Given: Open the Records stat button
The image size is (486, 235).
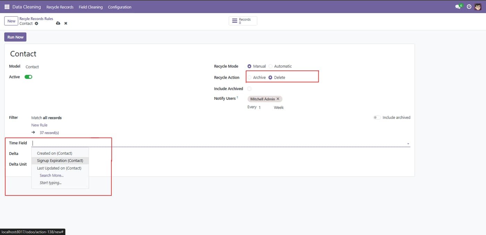Looking at the screenshot, I should coord(243,21).
